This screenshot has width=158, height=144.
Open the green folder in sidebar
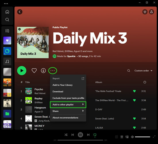[x=7, y=114]
